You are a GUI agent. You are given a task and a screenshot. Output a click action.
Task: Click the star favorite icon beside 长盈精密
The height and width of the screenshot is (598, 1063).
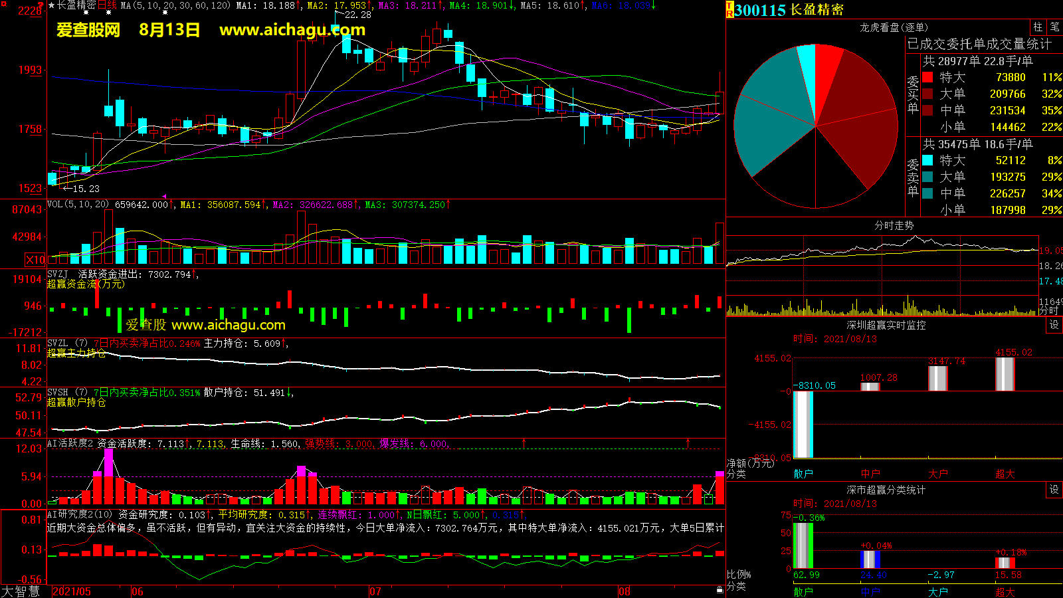pos(51,5)
